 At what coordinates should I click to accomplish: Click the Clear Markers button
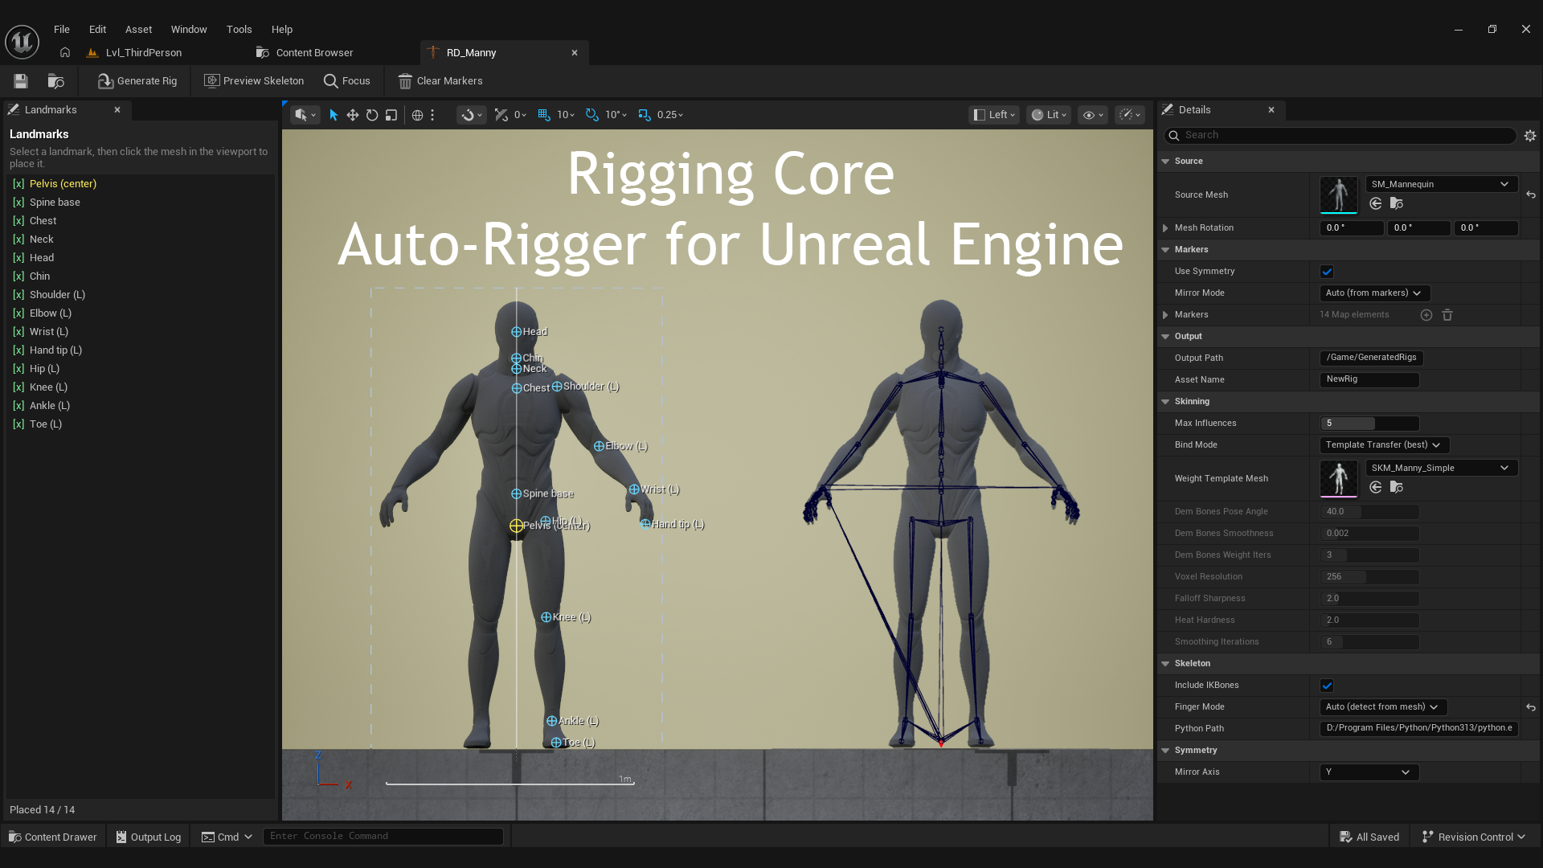(x=440, y=81)
